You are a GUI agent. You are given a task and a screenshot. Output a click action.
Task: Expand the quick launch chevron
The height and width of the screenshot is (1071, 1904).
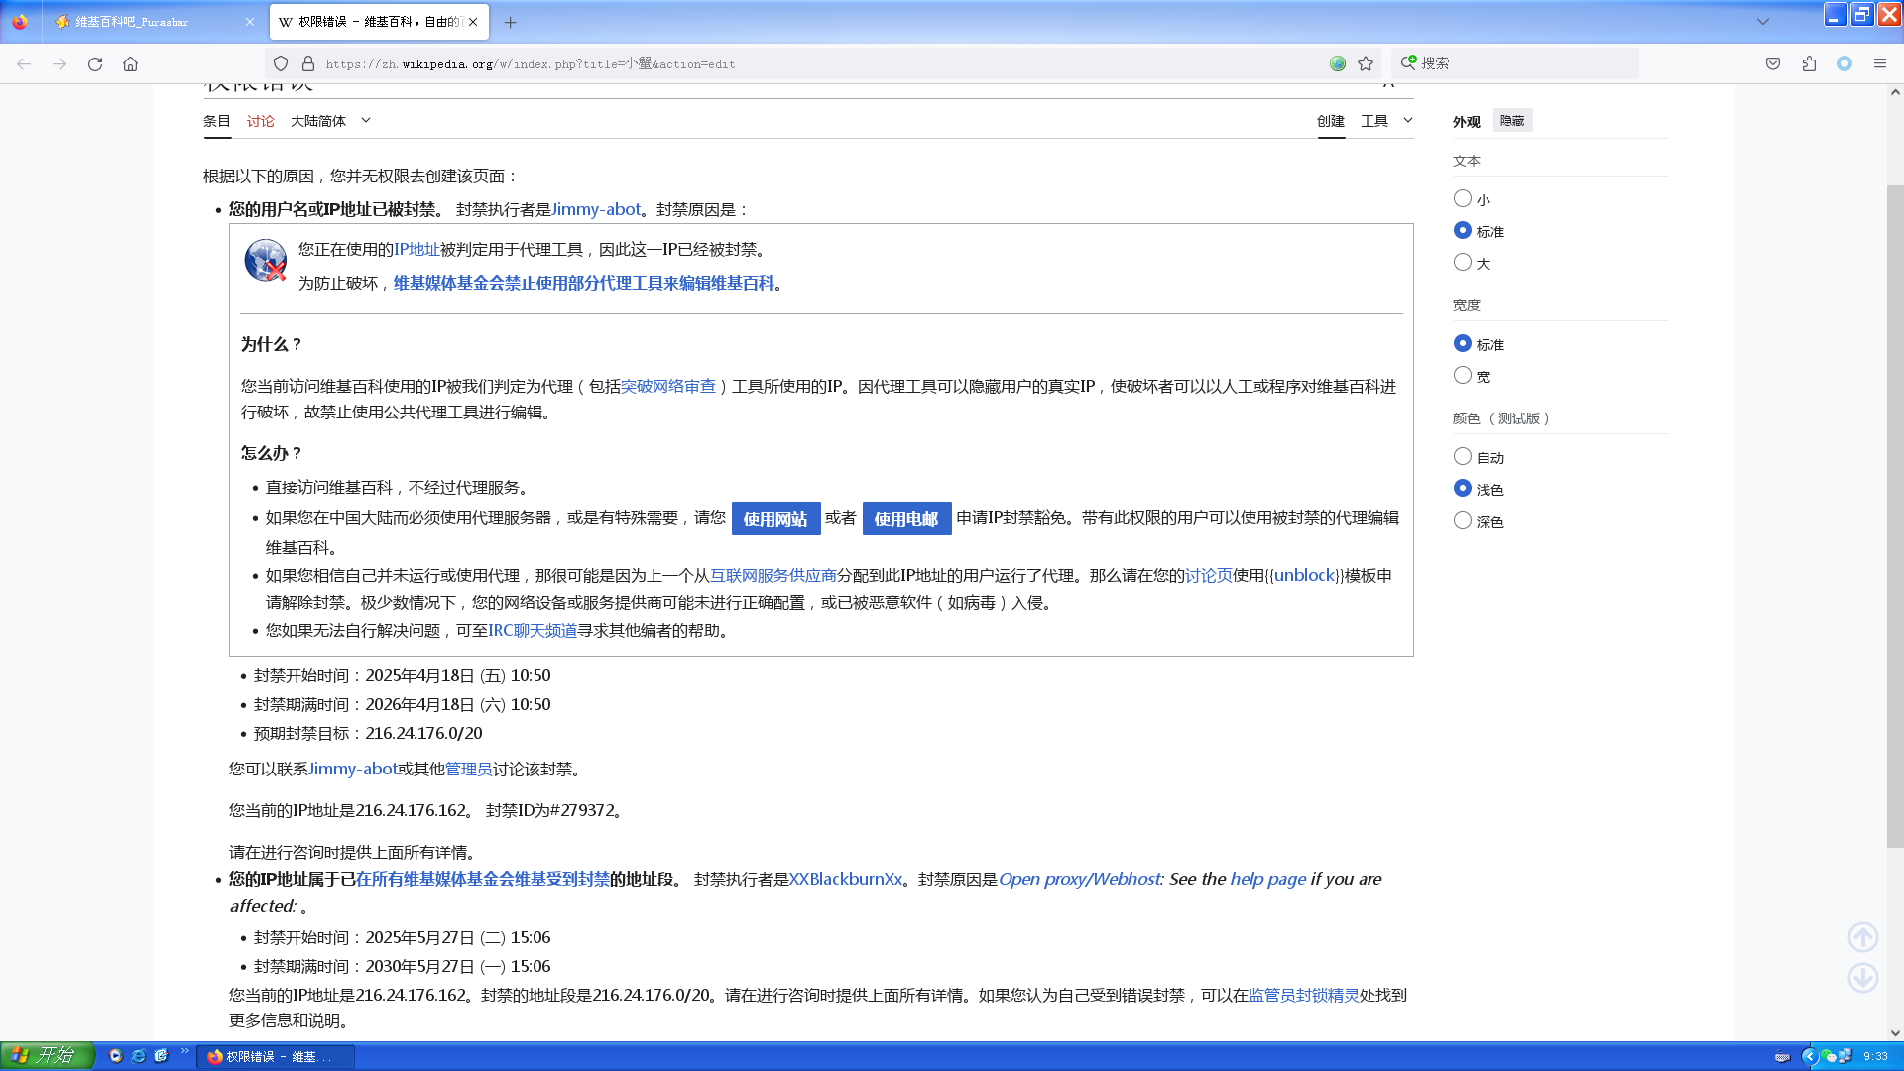coord(184,1051)
